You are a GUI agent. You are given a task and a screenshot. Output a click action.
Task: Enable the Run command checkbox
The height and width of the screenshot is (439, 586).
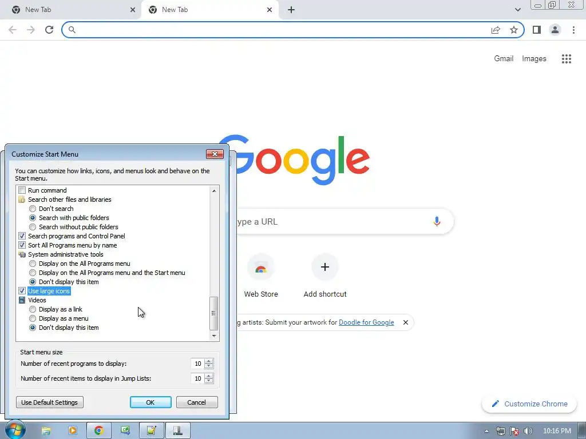22,190
